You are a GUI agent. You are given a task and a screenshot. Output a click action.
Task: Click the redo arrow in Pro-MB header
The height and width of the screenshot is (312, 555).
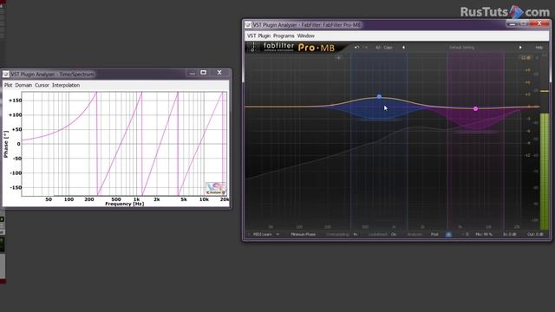(365, 47)
